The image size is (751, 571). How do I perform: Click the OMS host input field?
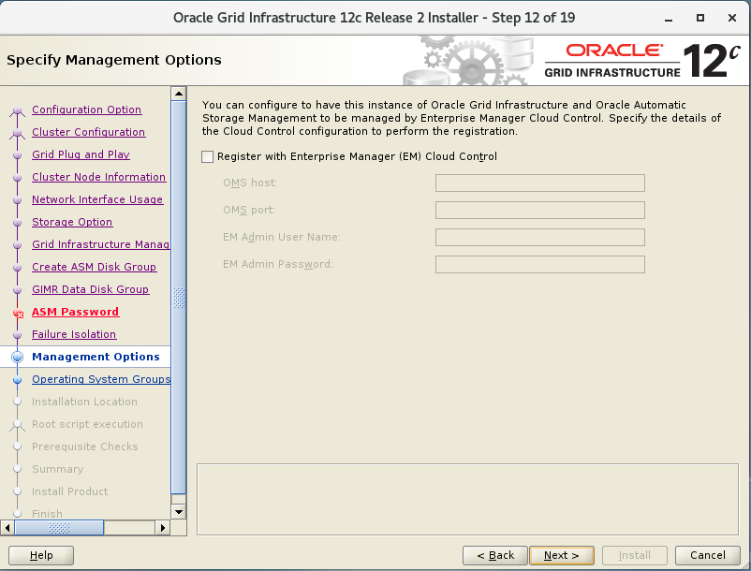pyautogui.click(x=539, y=183)
